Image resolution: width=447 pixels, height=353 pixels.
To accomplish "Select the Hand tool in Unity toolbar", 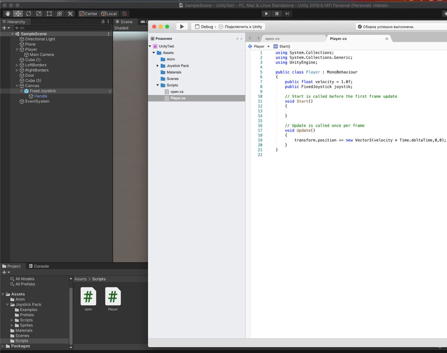I will click(8, 14).
